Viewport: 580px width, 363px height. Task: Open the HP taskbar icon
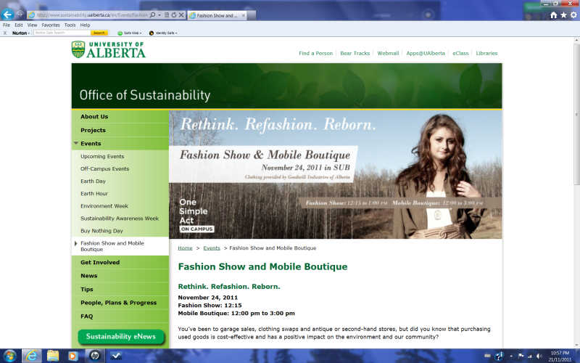(95, 356)
